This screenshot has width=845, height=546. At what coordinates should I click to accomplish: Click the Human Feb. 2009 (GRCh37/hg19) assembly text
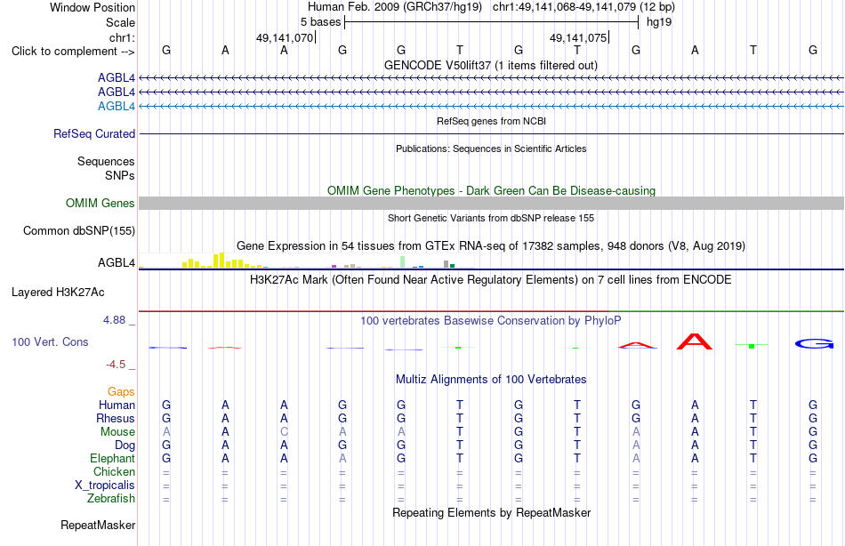[x=394, y=7]
